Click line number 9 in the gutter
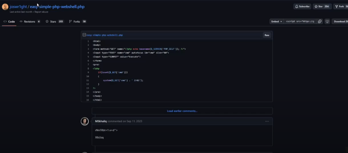348x153 pixels. 88,72
